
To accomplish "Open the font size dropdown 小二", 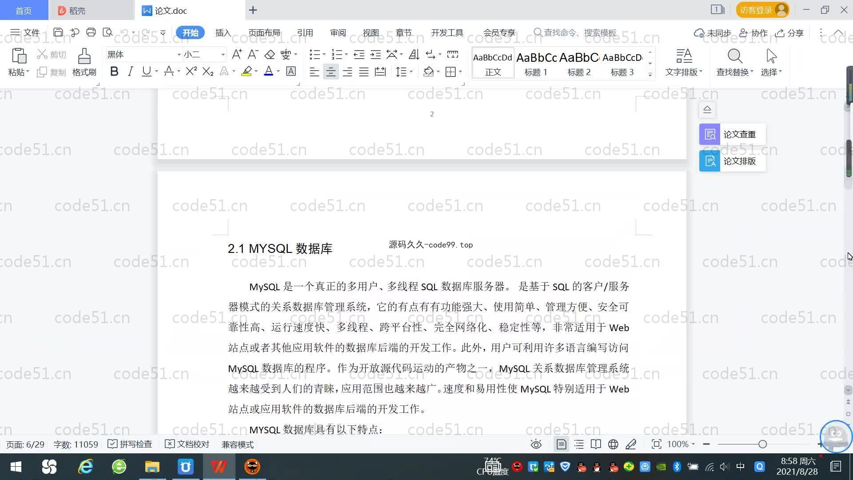I will tap(223, 55).
